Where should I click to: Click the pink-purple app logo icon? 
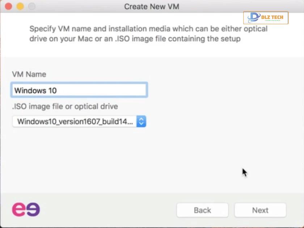click(26, 210)
